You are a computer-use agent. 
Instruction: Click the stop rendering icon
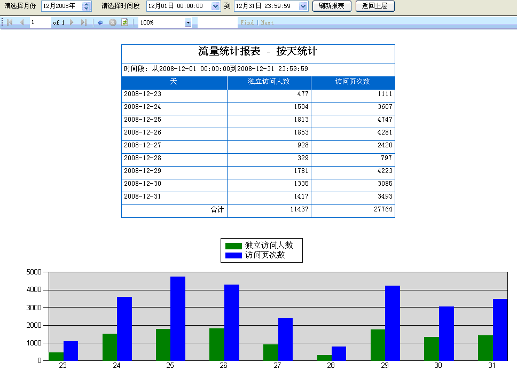[113, 22]
